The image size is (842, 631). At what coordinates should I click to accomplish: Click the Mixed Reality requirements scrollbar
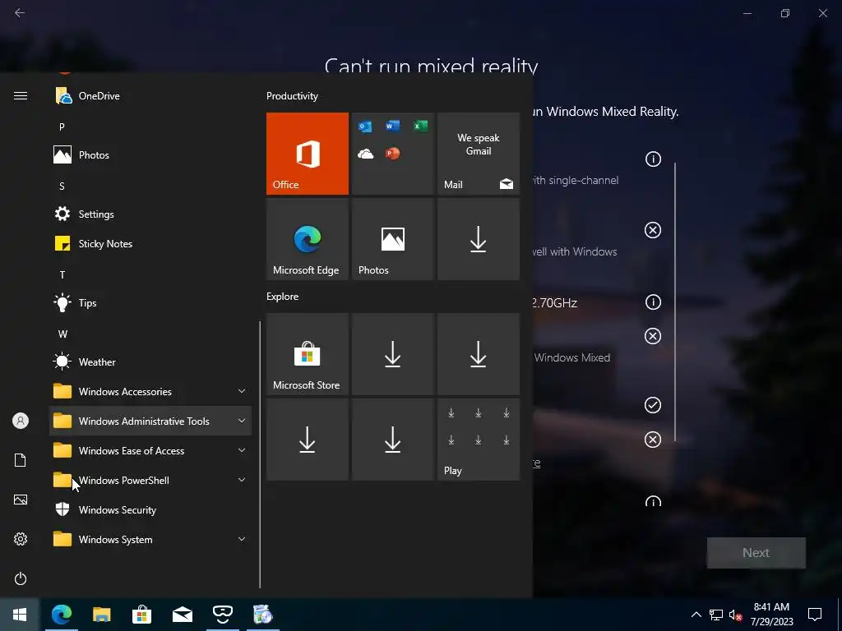(675, 302)
